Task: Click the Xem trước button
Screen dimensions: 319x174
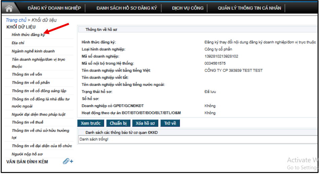Action: (90, 123)
